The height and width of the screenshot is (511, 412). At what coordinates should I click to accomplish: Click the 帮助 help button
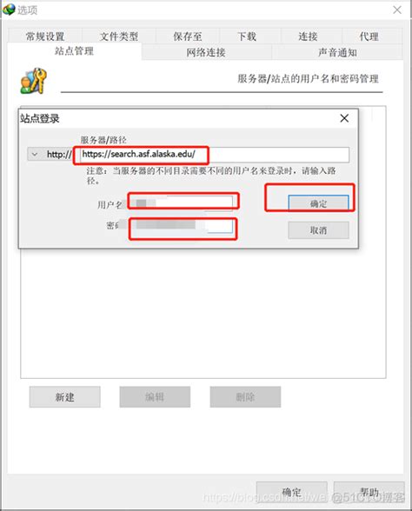[x=369, y=492]
